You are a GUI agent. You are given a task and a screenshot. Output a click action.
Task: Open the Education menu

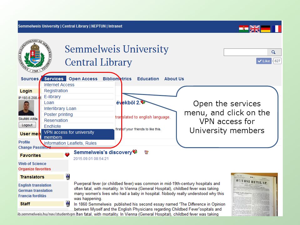pos(148,79)
